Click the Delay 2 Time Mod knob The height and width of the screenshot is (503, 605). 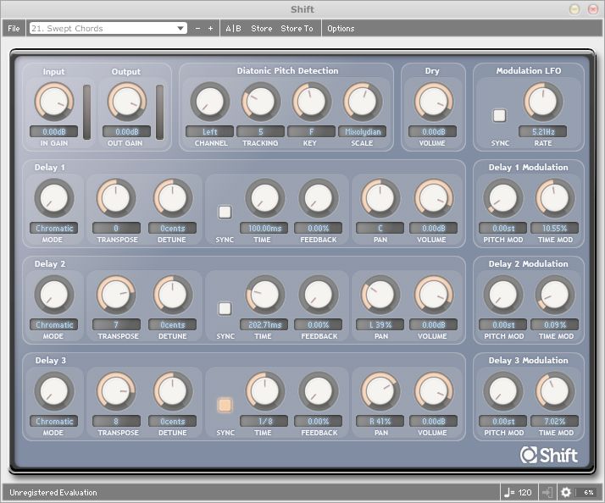pos(554,295)
